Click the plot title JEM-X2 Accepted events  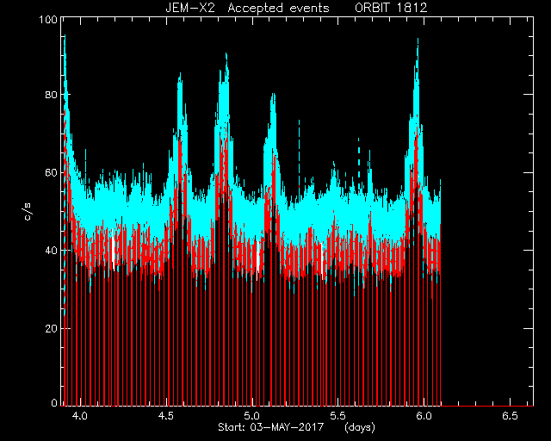tap(247, 8)
